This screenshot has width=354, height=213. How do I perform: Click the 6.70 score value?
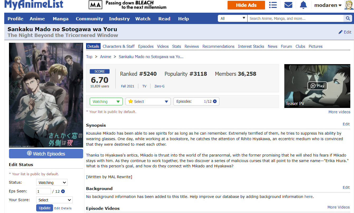point(100,80)
